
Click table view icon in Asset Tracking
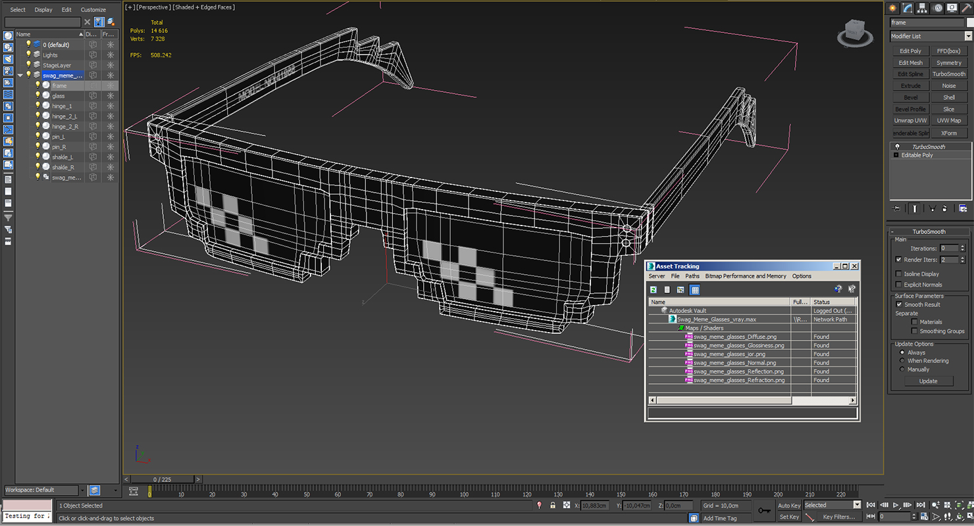(695, 289)
